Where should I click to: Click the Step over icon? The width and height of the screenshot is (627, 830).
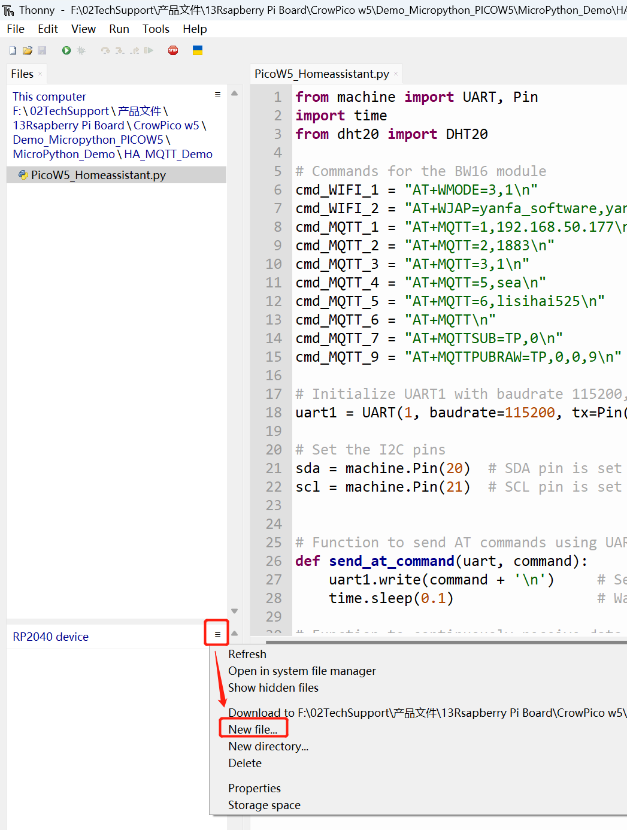click(x=105, y=51)
